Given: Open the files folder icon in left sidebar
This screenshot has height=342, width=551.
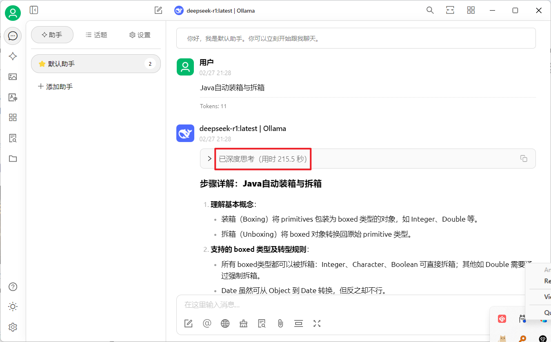Looking at the screenshot, I should [13, 158].
